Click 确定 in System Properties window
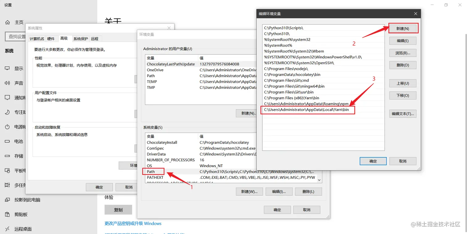The image size is (467, 234). (99, 187)
